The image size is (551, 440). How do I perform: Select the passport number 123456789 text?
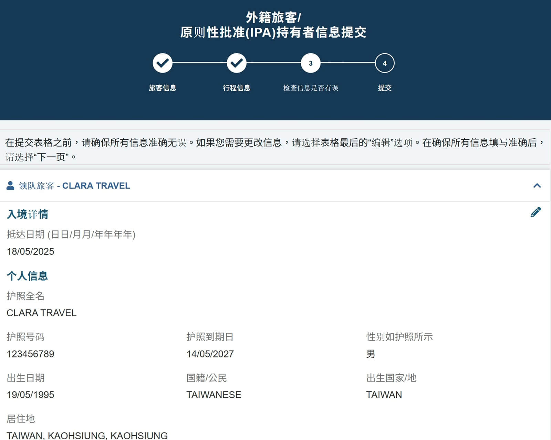point(30,354)
